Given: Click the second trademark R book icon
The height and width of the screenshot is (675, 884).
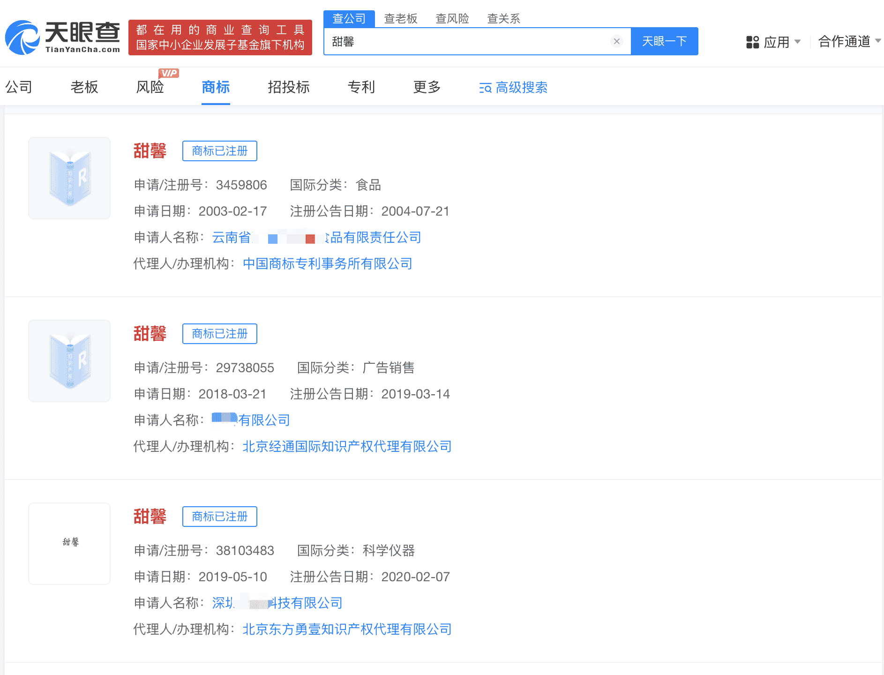Looking at the screenshot, I should point(69,360).
